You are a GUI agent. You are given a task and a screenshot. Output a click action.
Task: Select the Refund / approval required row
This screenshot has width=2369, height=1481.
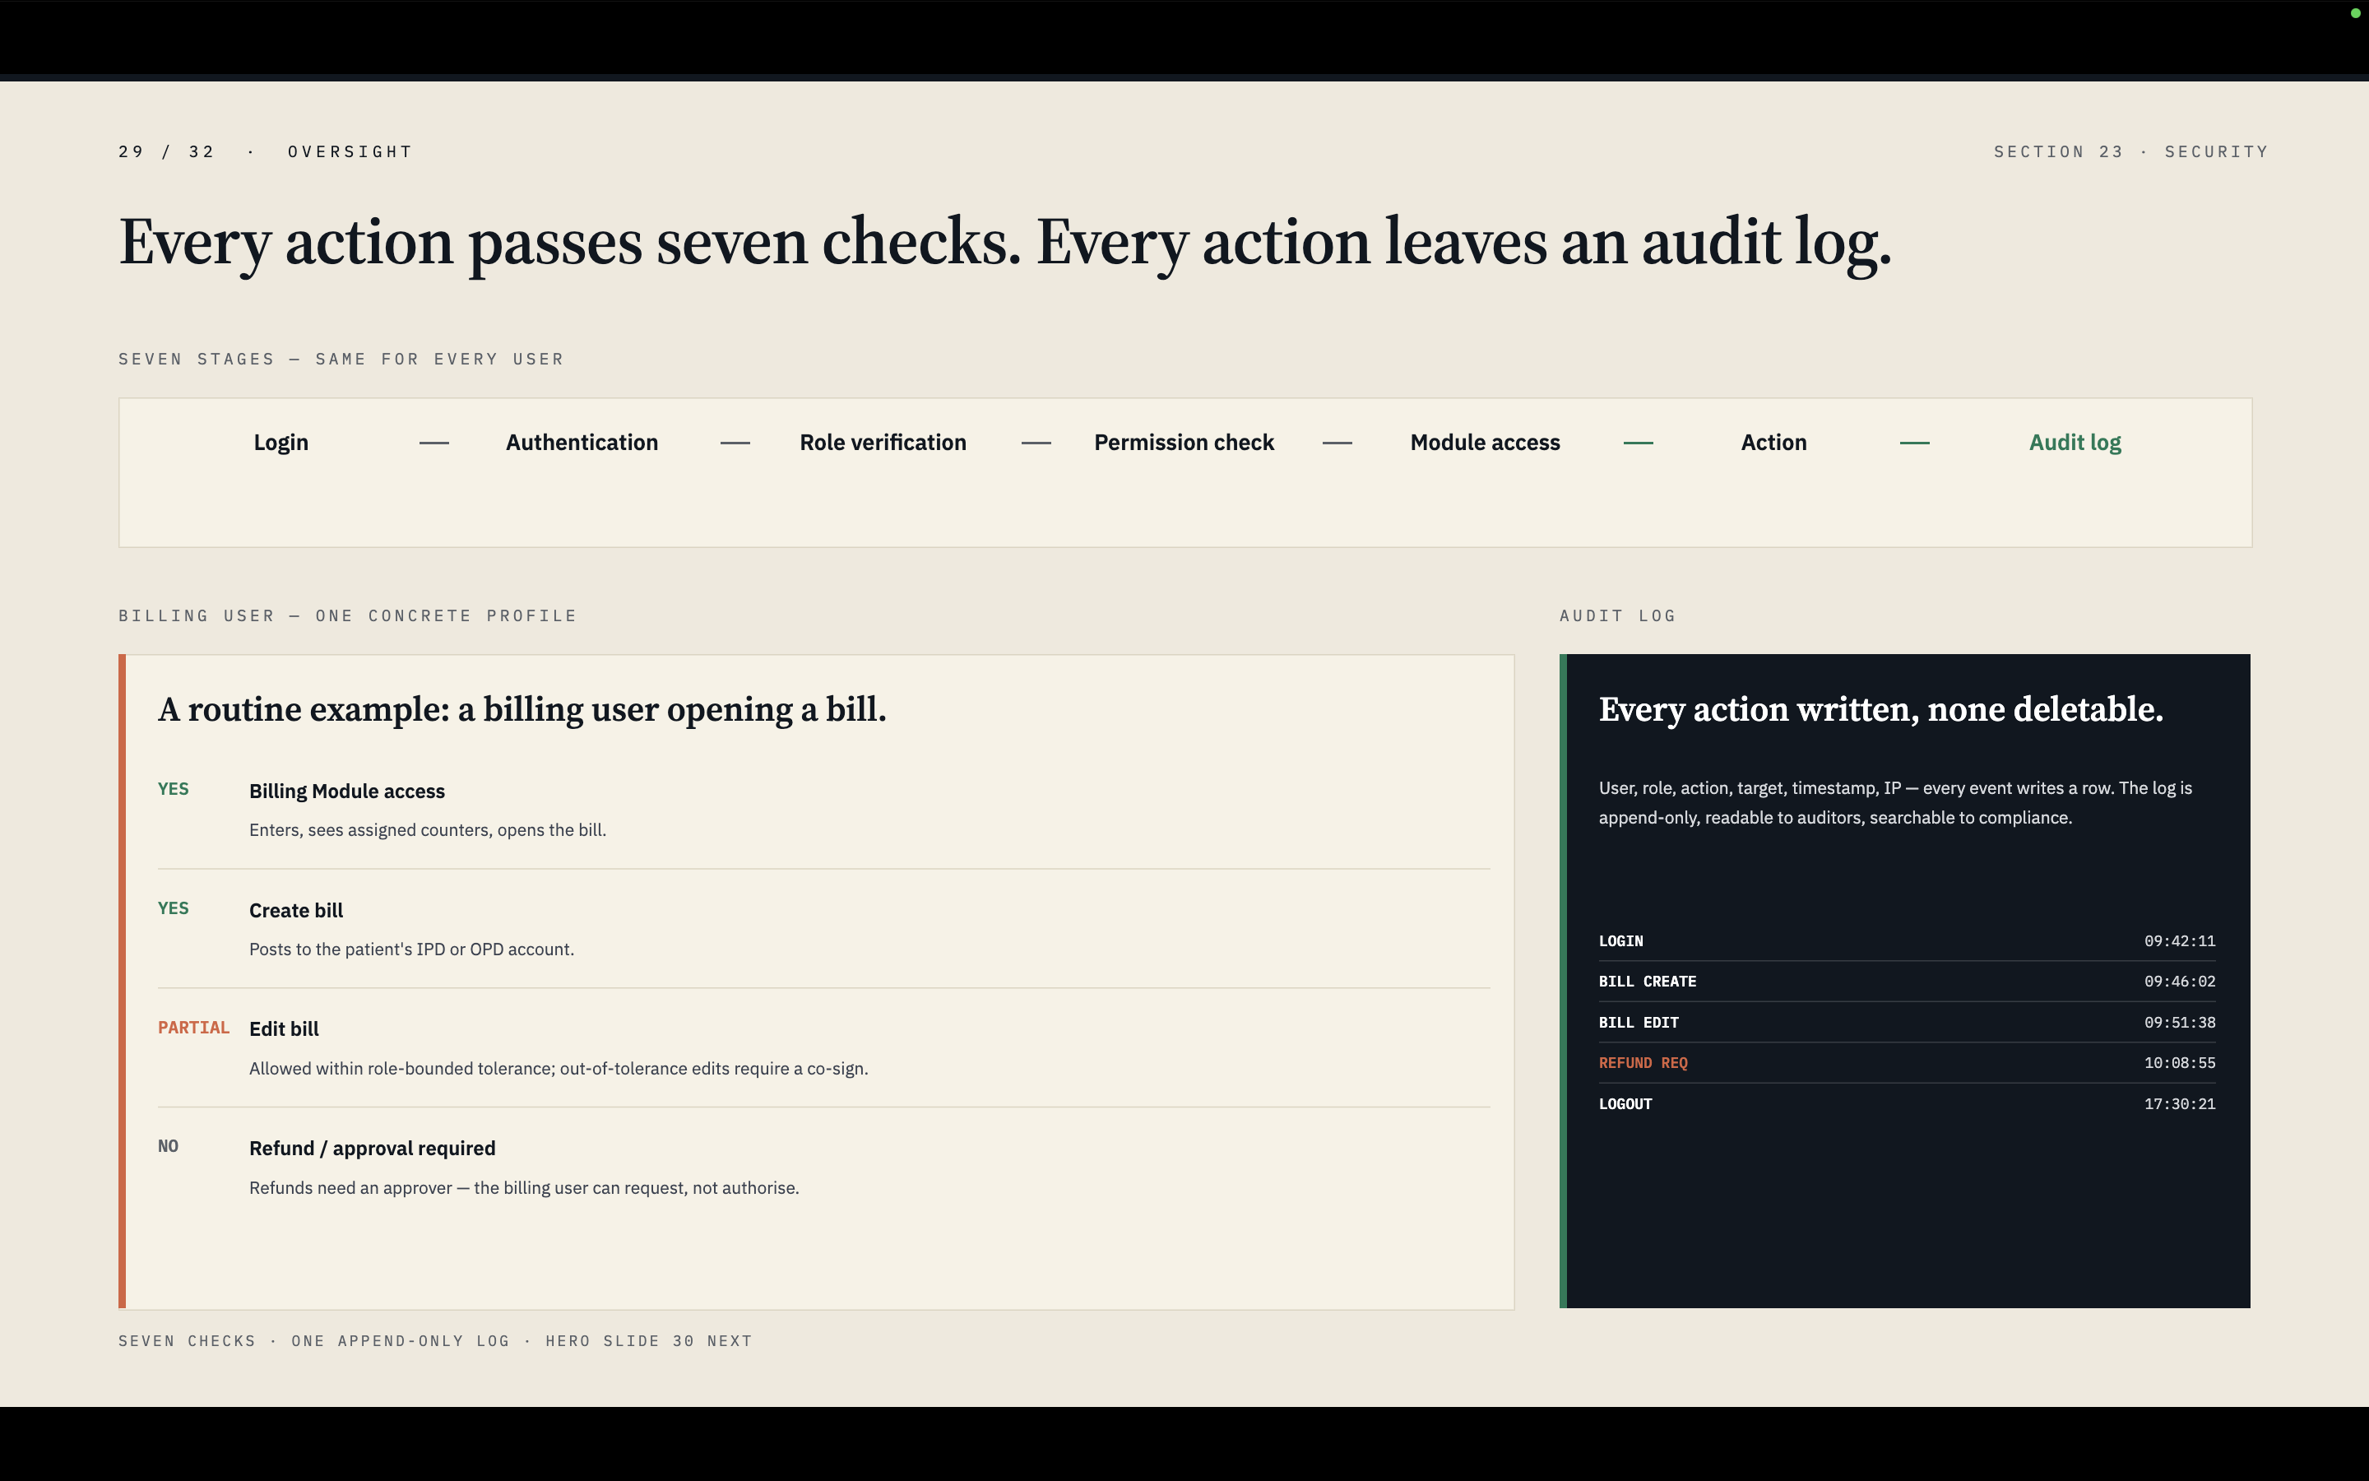[x=823, y=1167]
